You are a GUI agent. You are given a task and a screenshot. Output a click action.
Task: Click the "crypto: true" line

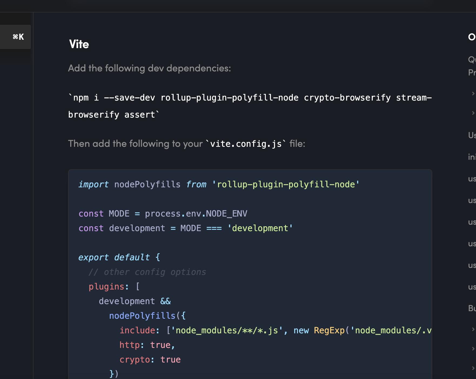point(150,360)
